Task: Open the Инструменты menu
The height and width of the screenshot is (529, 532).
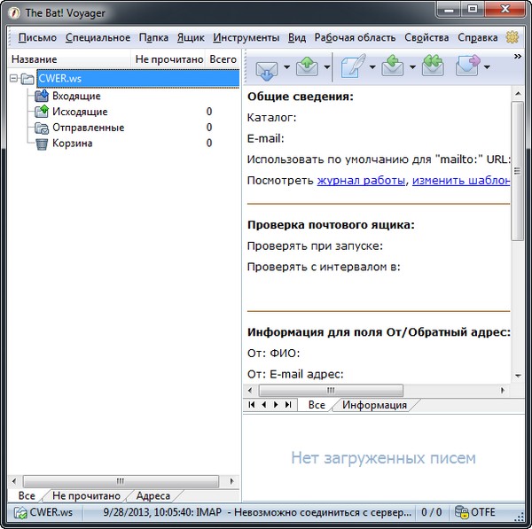Action: coord(246,38)
